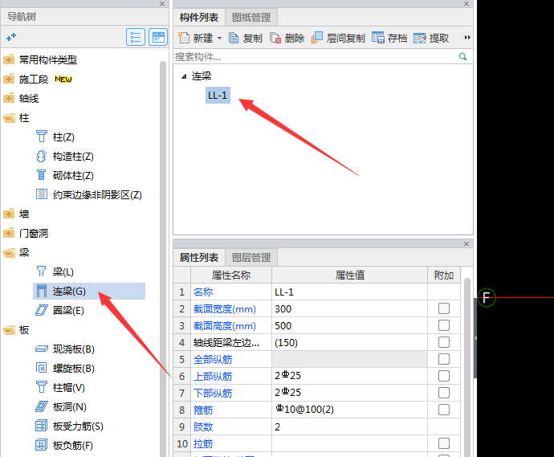The image size is (554, 457).
Task: Collapse the 连梁 group in component list
Action: pyautogui.click(x=184, y=76)
